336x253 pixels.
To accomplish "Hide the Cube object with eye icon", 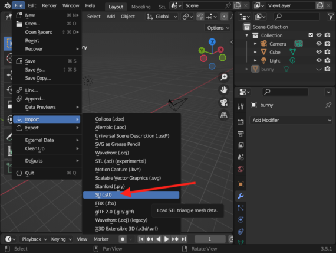I will [319, 52].
